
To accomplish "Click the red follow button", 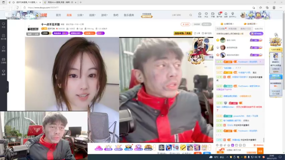I will (x=185, y=24).
